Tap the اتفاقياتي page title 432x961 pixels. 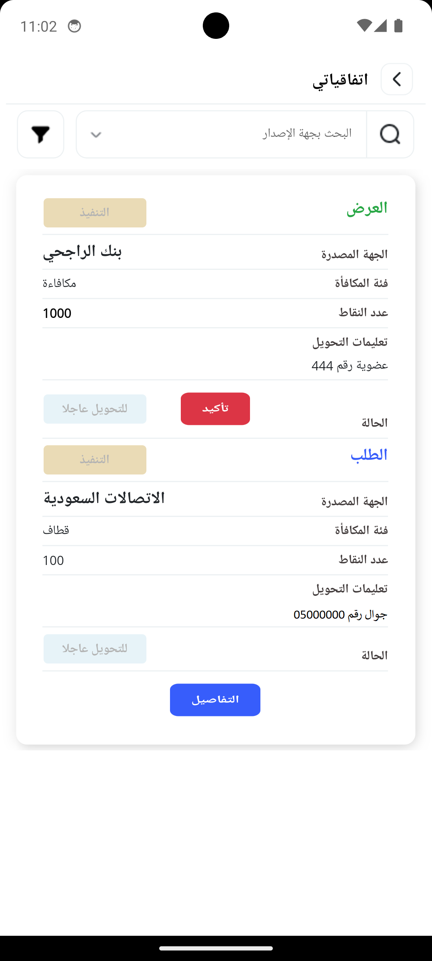pos(340,80)
